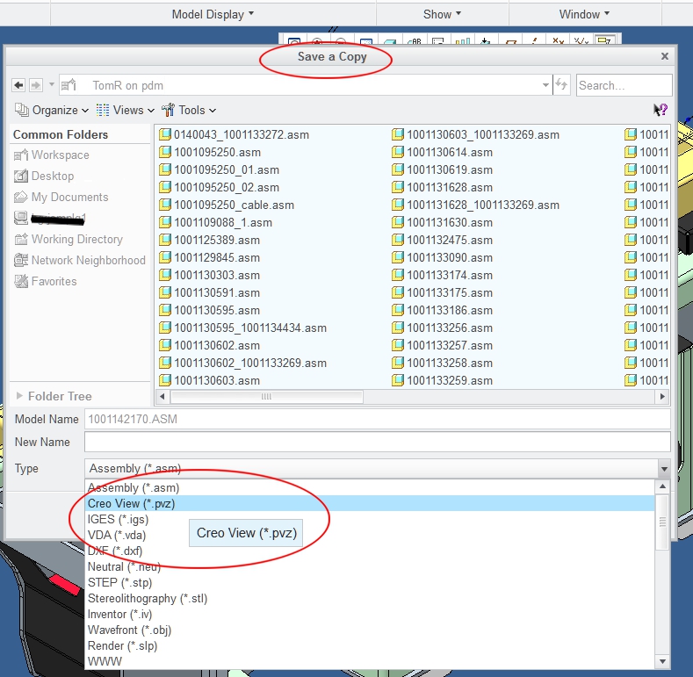Screen dimensions: 693x677
Task: Click icon of 1001130591.asm
Action: tap(165, 292)
